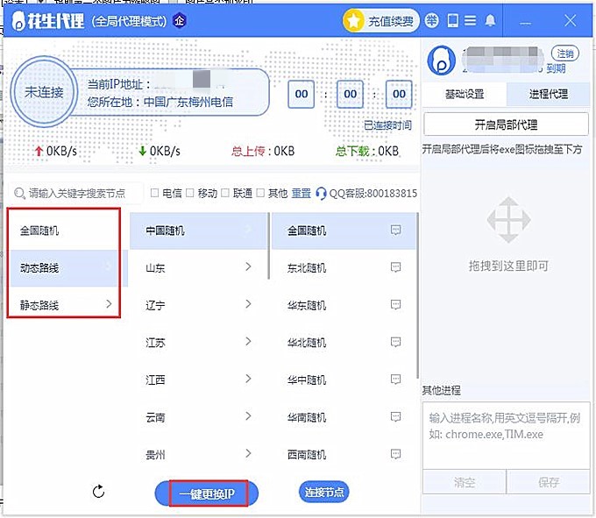Image resolution: width=596 pixels, height=518 pixels.
Task: Click comment icon beside 东北随机
Action: pos(395,267)
